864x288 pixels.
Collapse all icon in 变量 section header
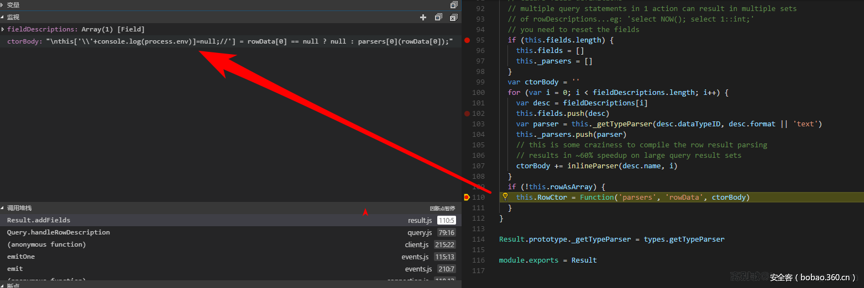point(453,4)
